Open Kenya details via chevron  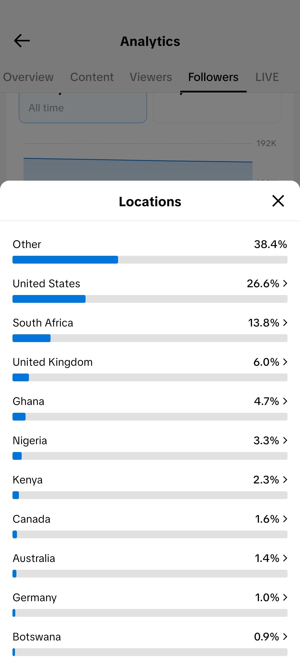tap(285, 480)
